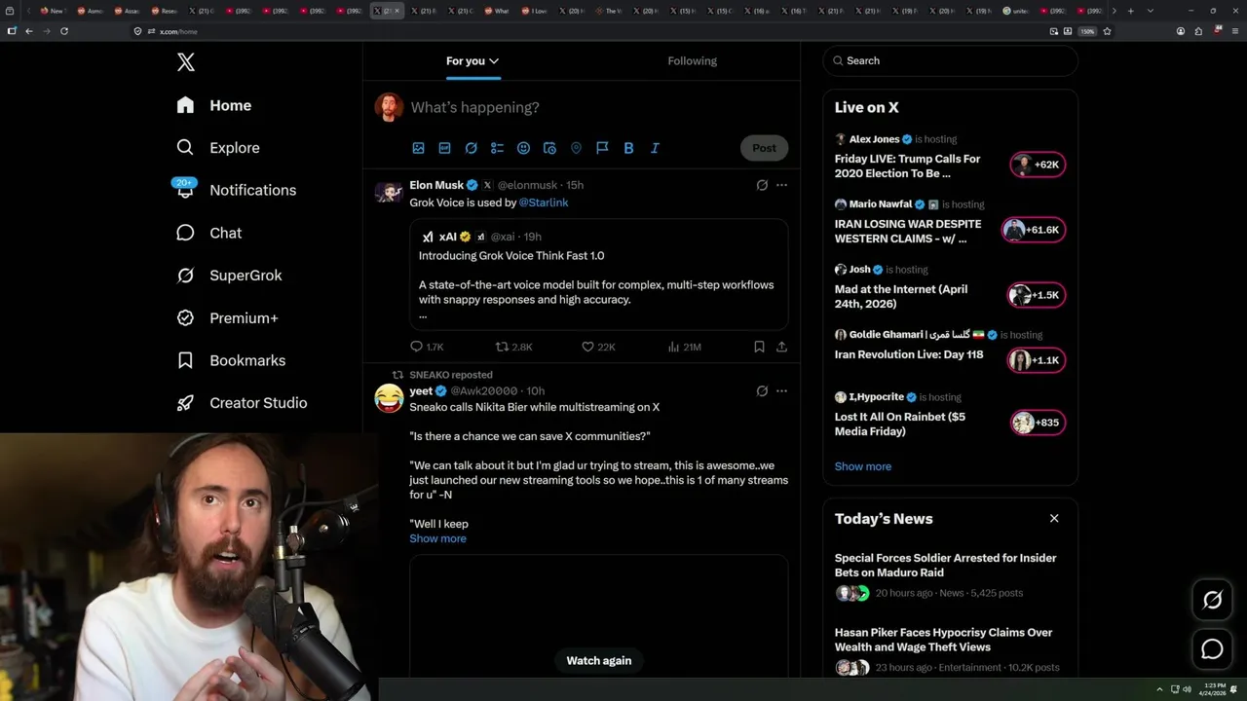Show more live spaces on X
This screenshot has height=701, width=1247.
[862, 466]
